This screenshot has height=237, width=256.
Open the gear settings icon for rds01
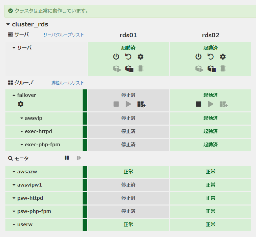pyautogui.click(x=141, y=57)
